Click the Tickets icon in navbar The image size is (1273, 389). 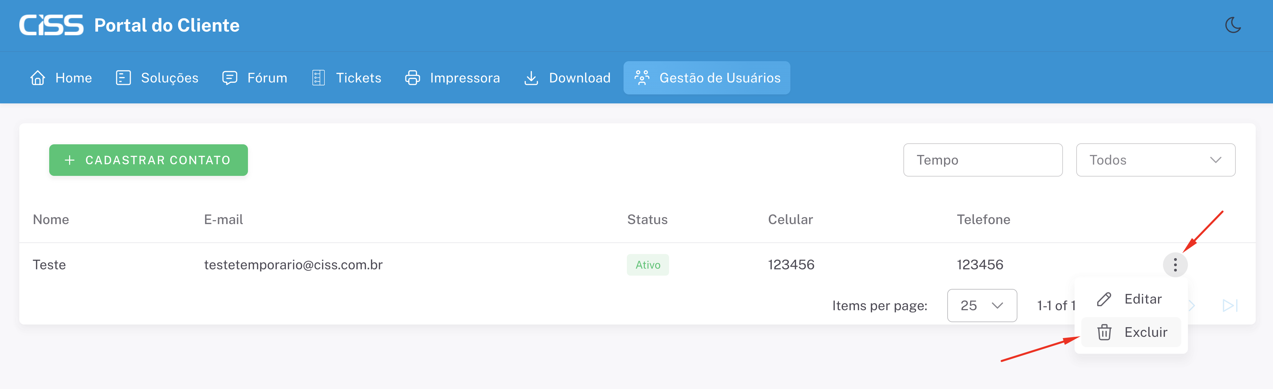[x=319, y=78]
